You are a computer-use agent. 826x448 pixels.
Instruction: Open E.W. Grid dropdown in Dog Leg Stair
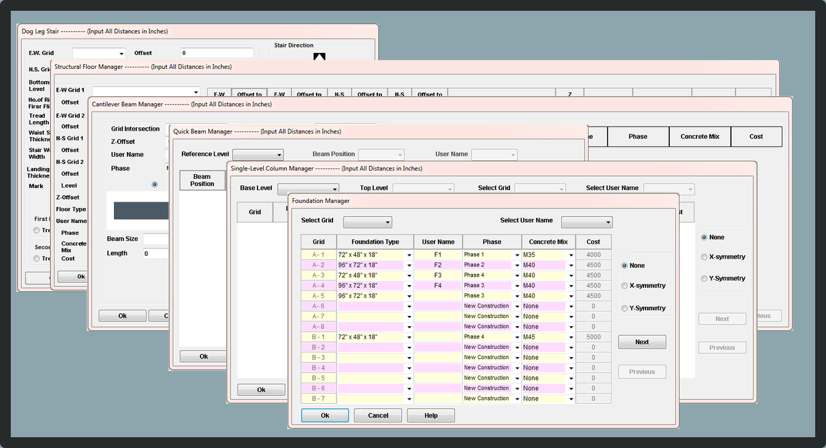click(99, 53)
